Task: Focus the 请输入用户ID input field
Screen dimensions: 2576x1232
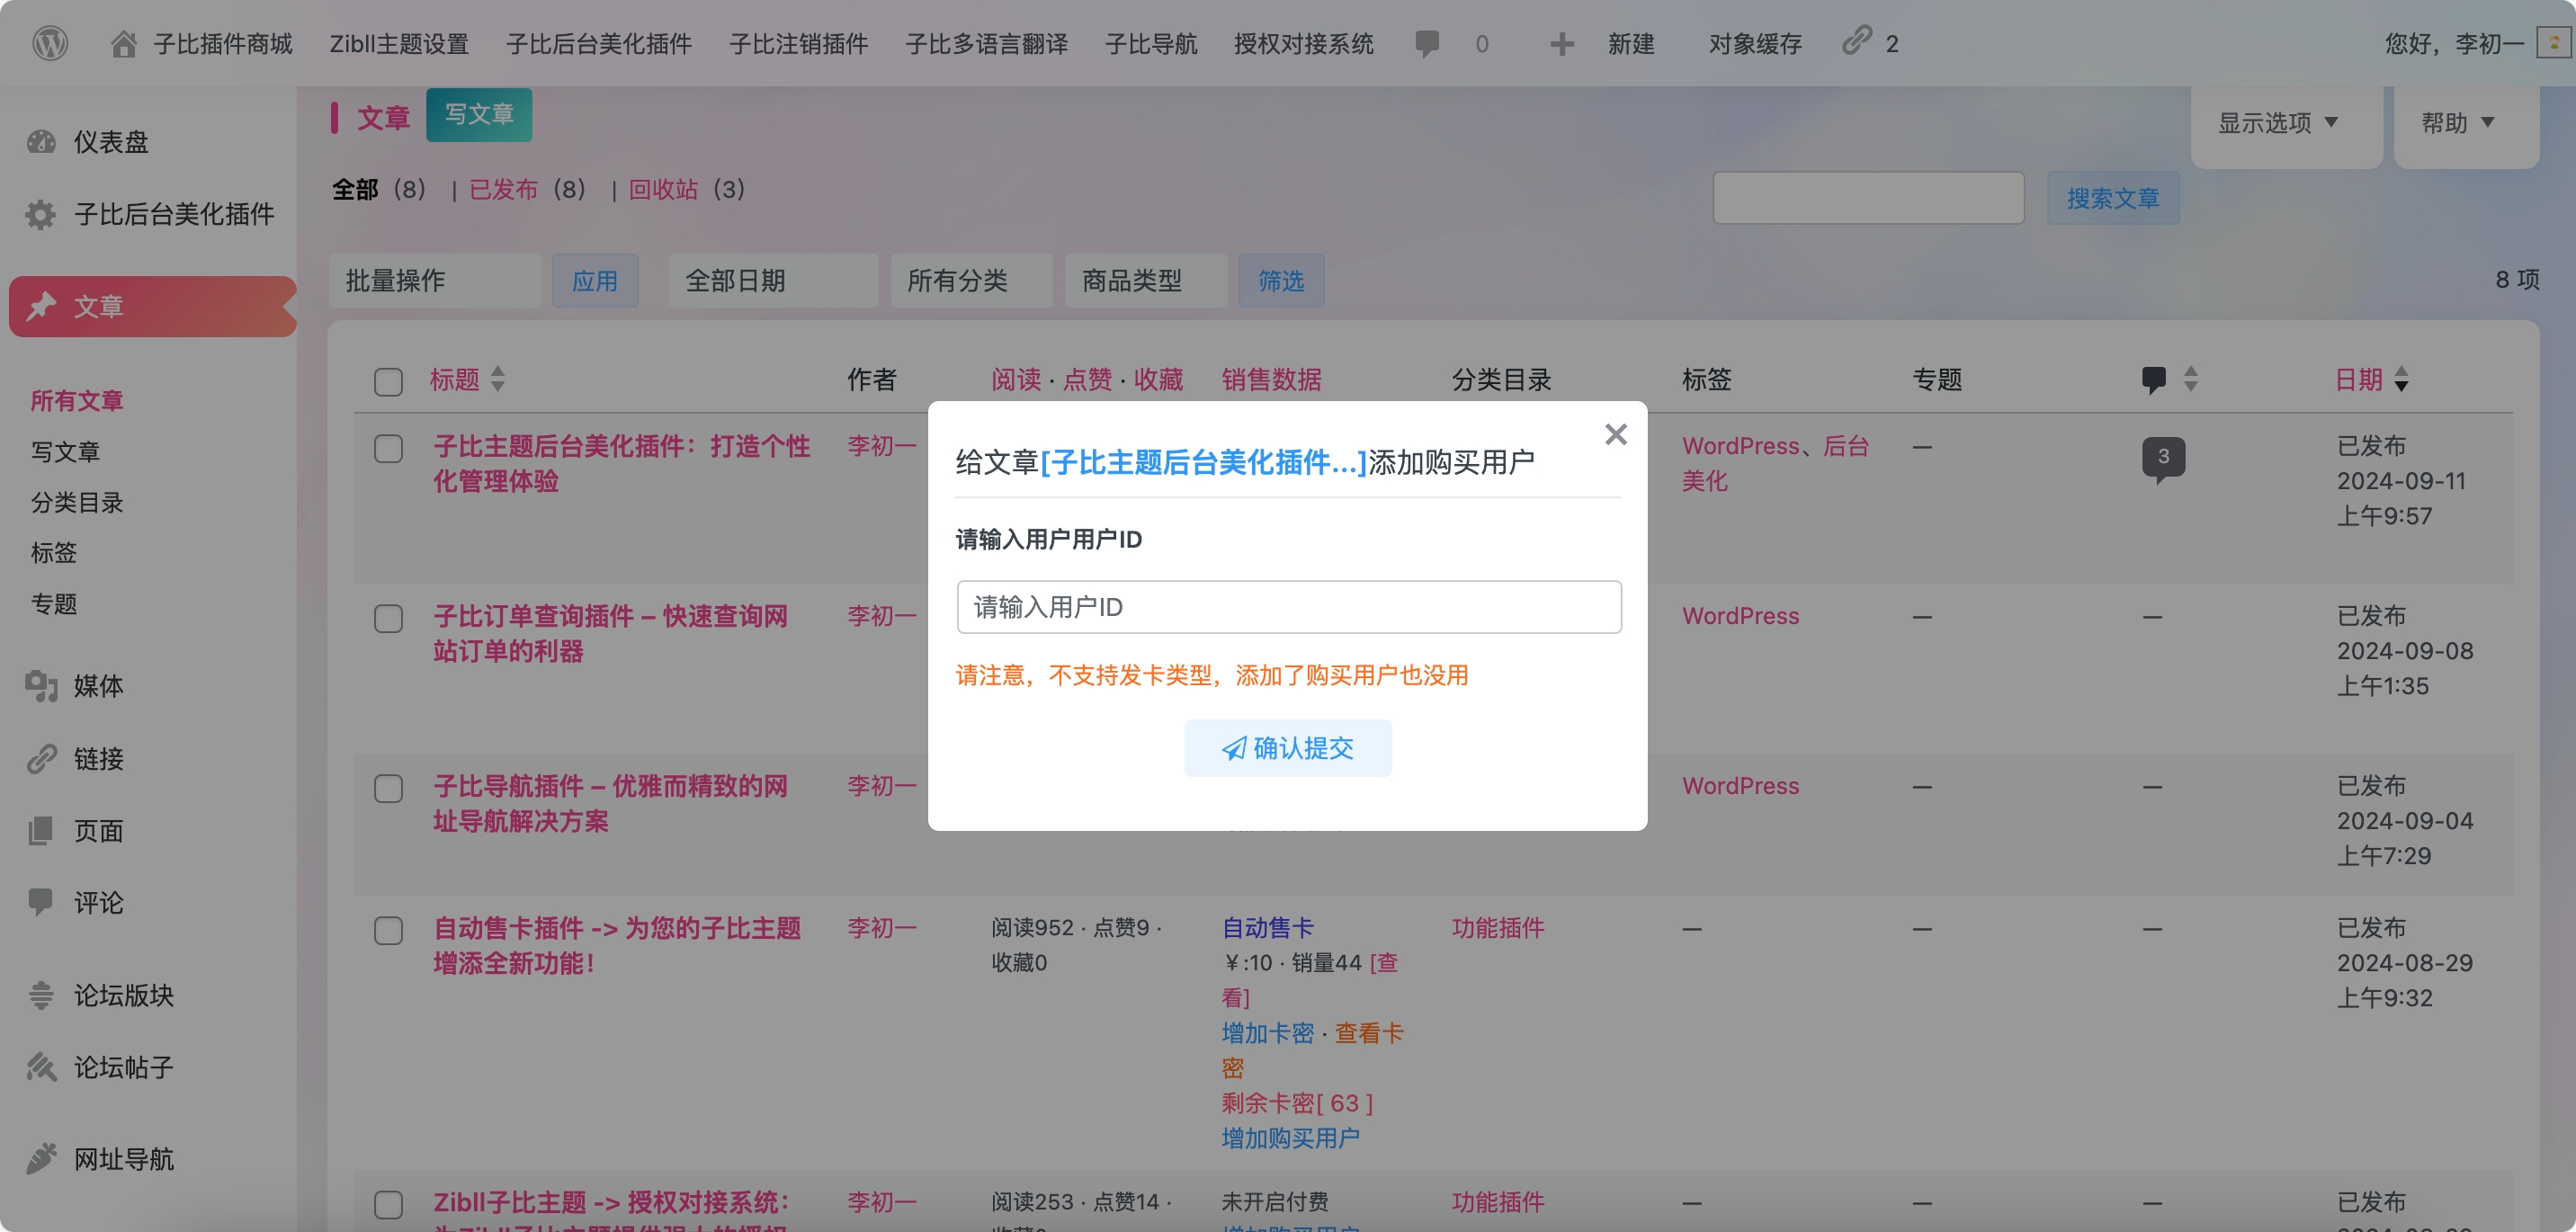Action: click(1288, 607)
